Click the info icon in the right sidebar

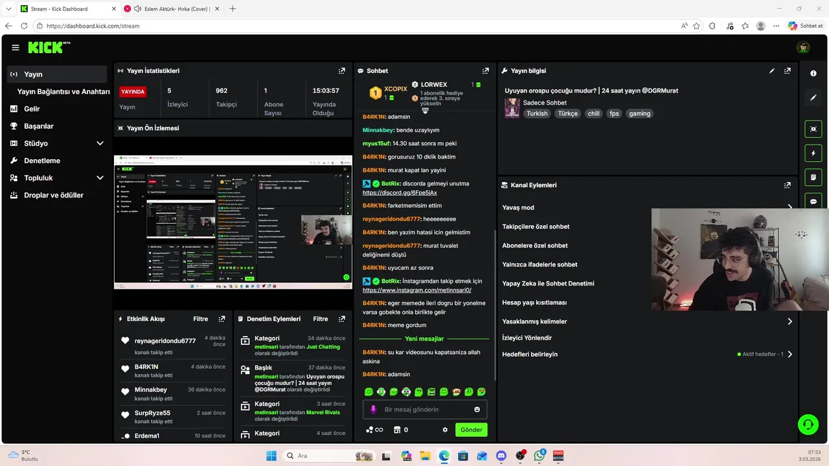[813, 74]
